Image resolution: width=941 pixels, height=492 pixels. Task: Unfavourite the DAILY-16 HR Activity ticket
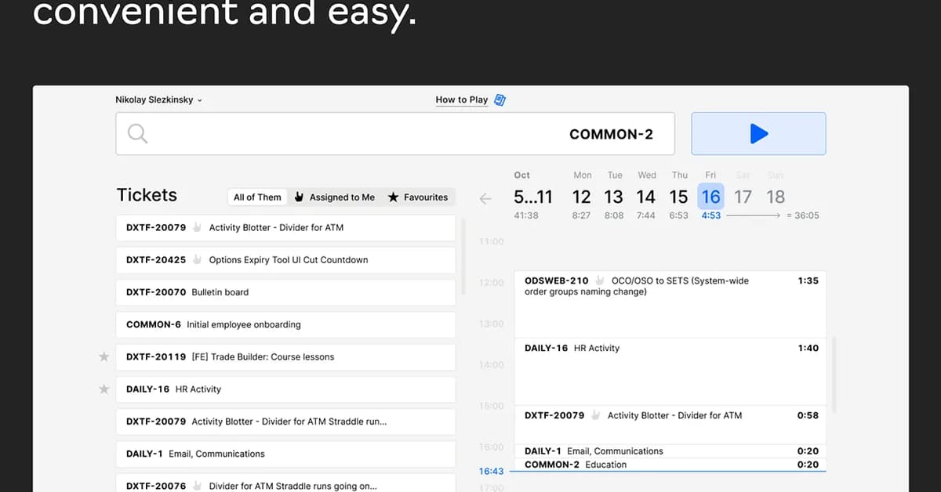[104, 389]
